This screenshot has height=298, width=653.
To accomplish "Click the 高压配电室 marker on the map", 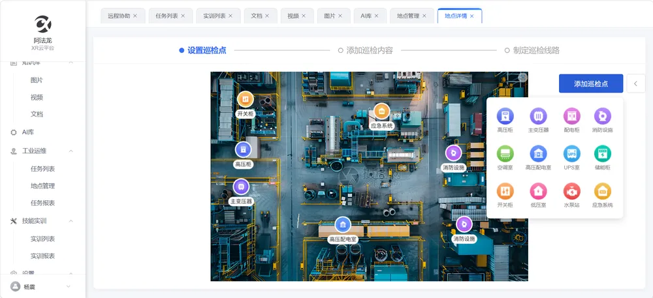I will pos(343,225).
